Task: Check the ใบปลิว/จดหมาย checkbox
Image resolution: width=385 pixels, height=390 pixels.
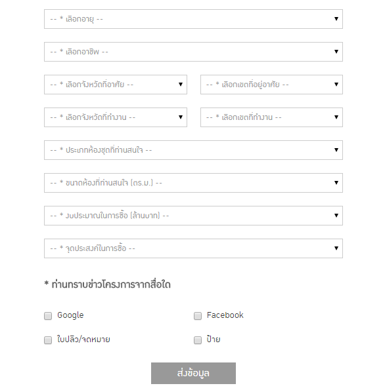Action: click(x=48, y=340)
